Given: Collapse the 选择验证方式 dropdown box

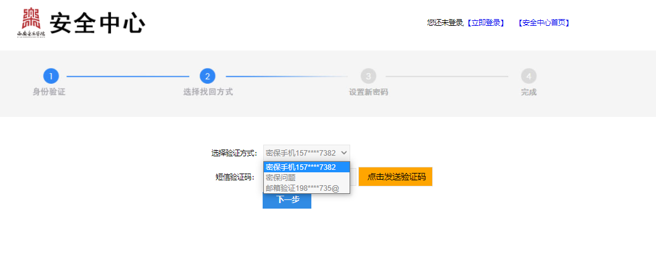Looking at the screenshot, I should point(306,153).
